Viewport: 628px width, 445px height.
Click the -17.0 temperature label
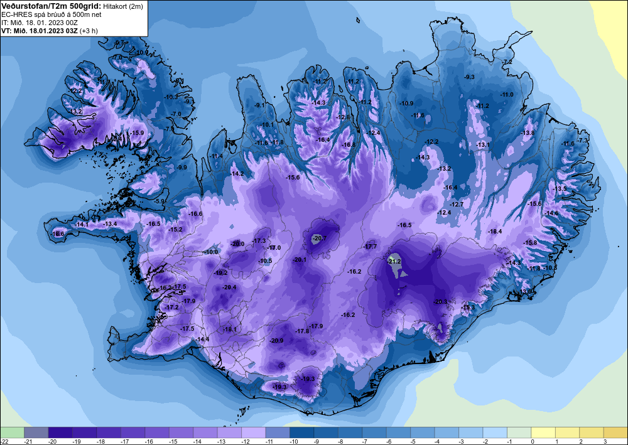point(274,248)
